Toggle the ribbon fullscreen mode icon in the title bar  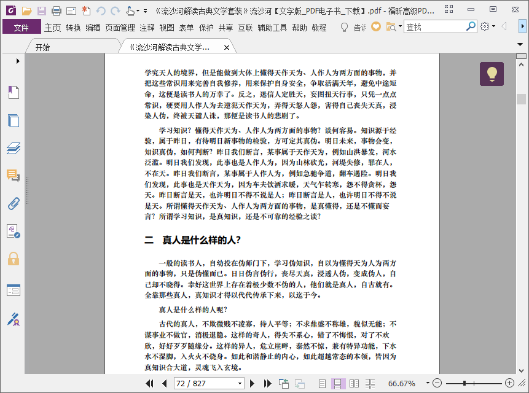(x=449, y=9)
